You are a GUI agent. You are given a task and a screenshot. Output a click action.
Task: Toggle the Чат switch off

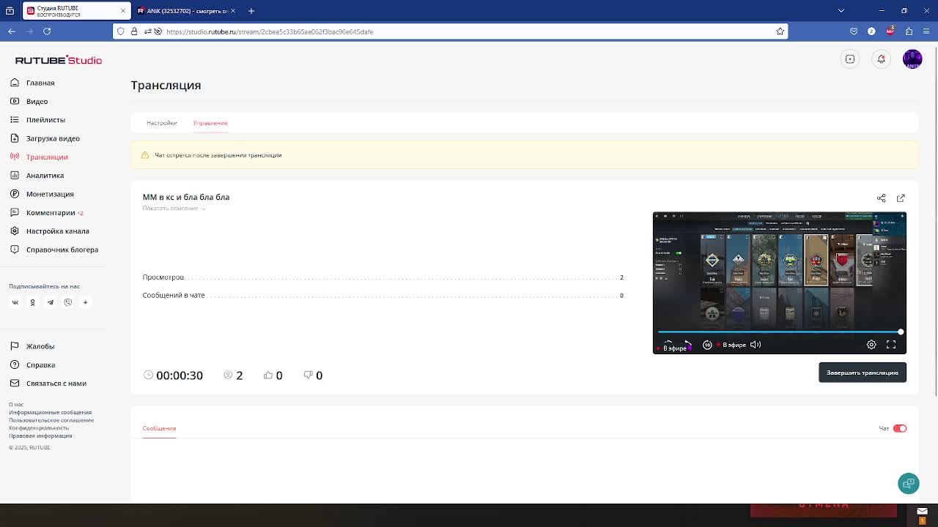point(900,428)
